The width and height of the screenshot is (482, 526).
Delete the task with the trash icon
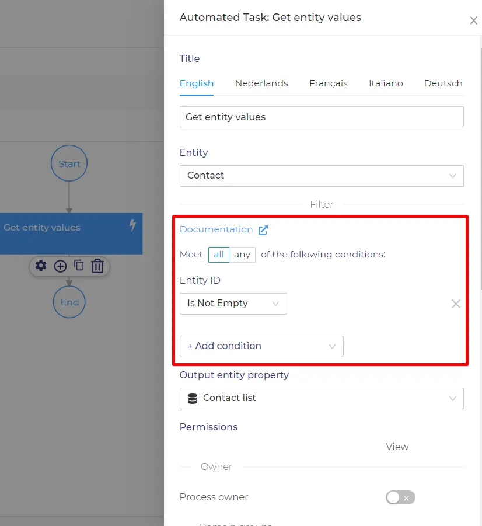click(x=97, y=266)
